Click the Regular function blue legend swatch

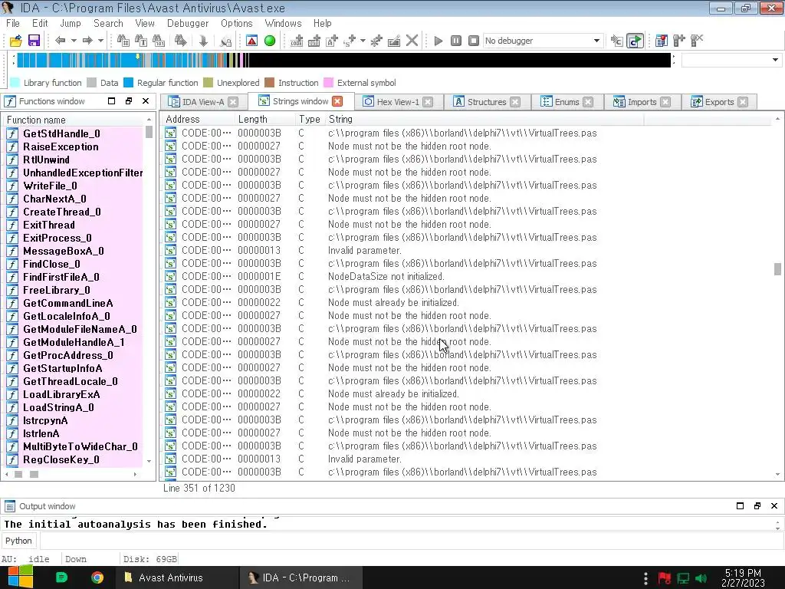(x=128, y=83)
